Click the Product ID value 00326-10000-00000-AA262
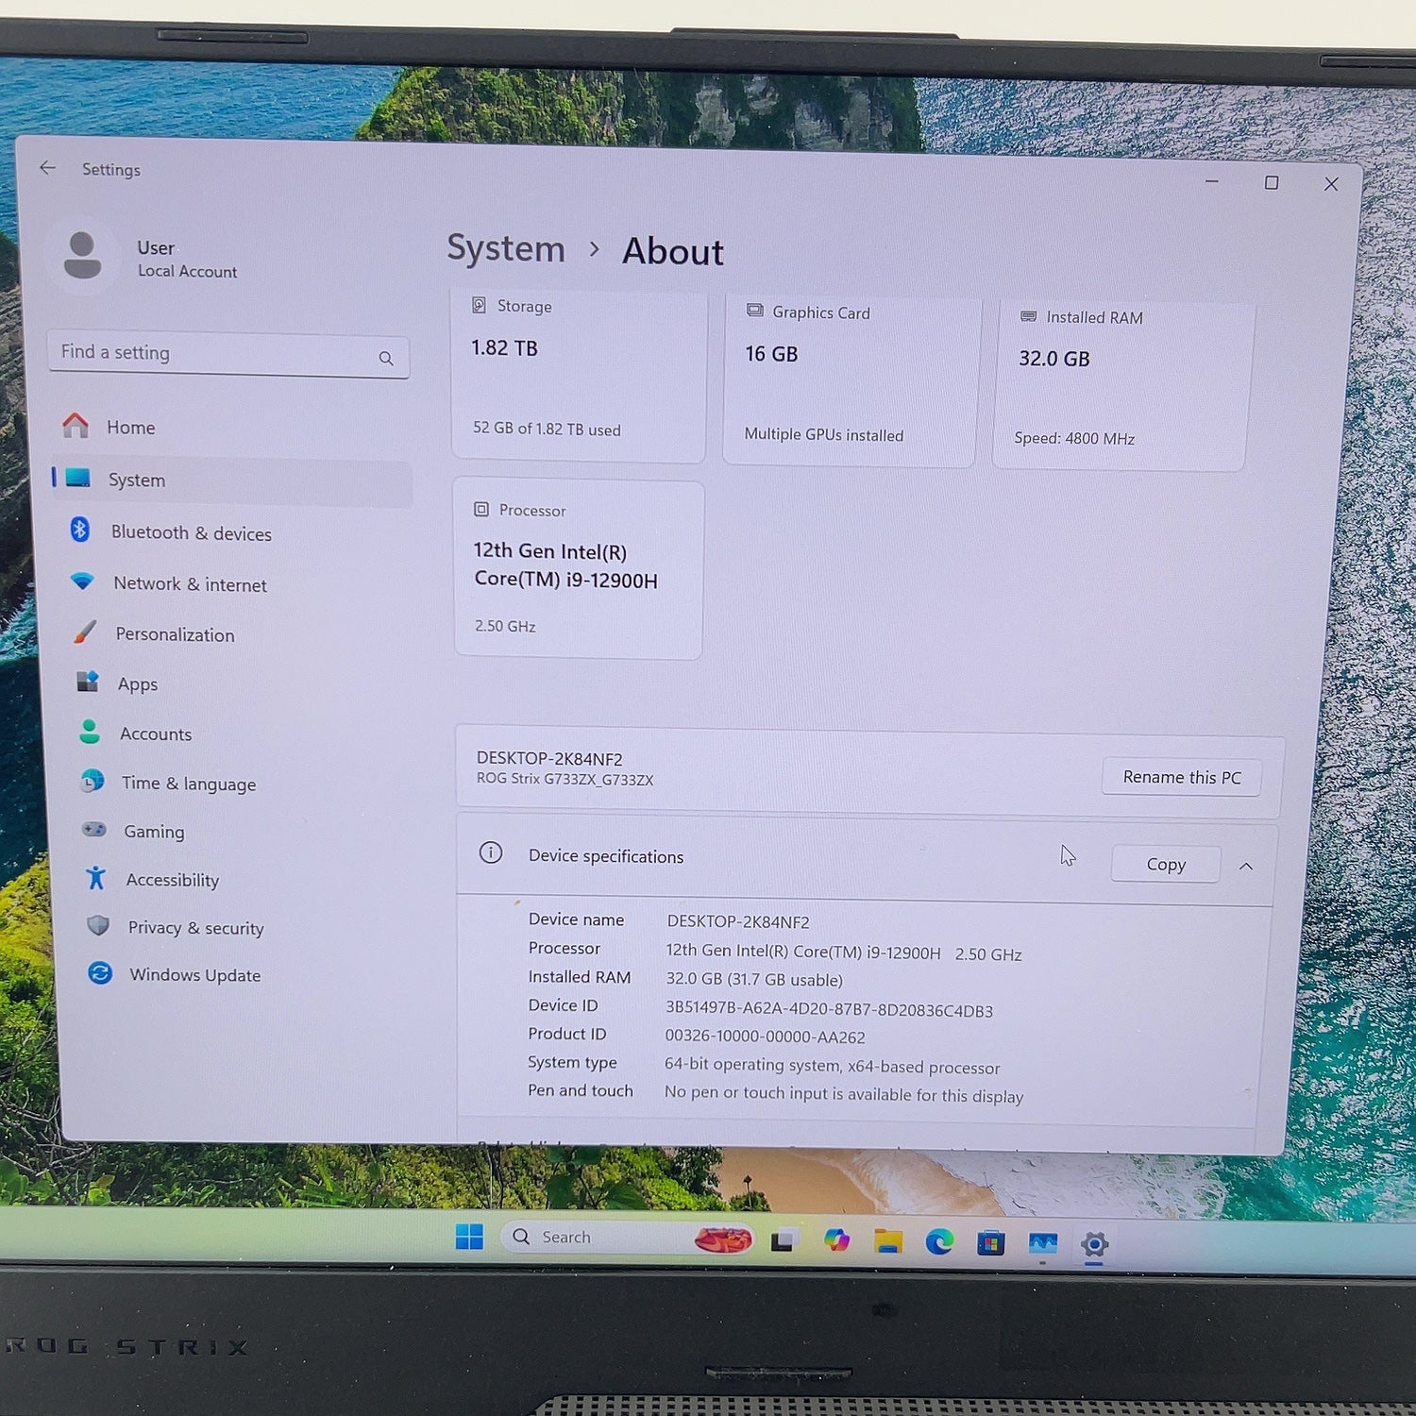This screenshot has height=1416, width=1416. tap(765, 1037)
